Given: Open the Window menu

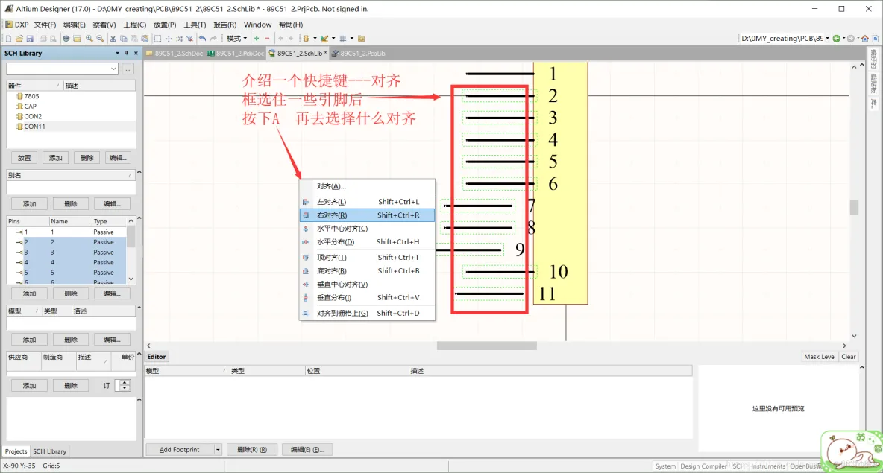Looking at the screenshot, I should pyautogui.click(x=257, y=25).
